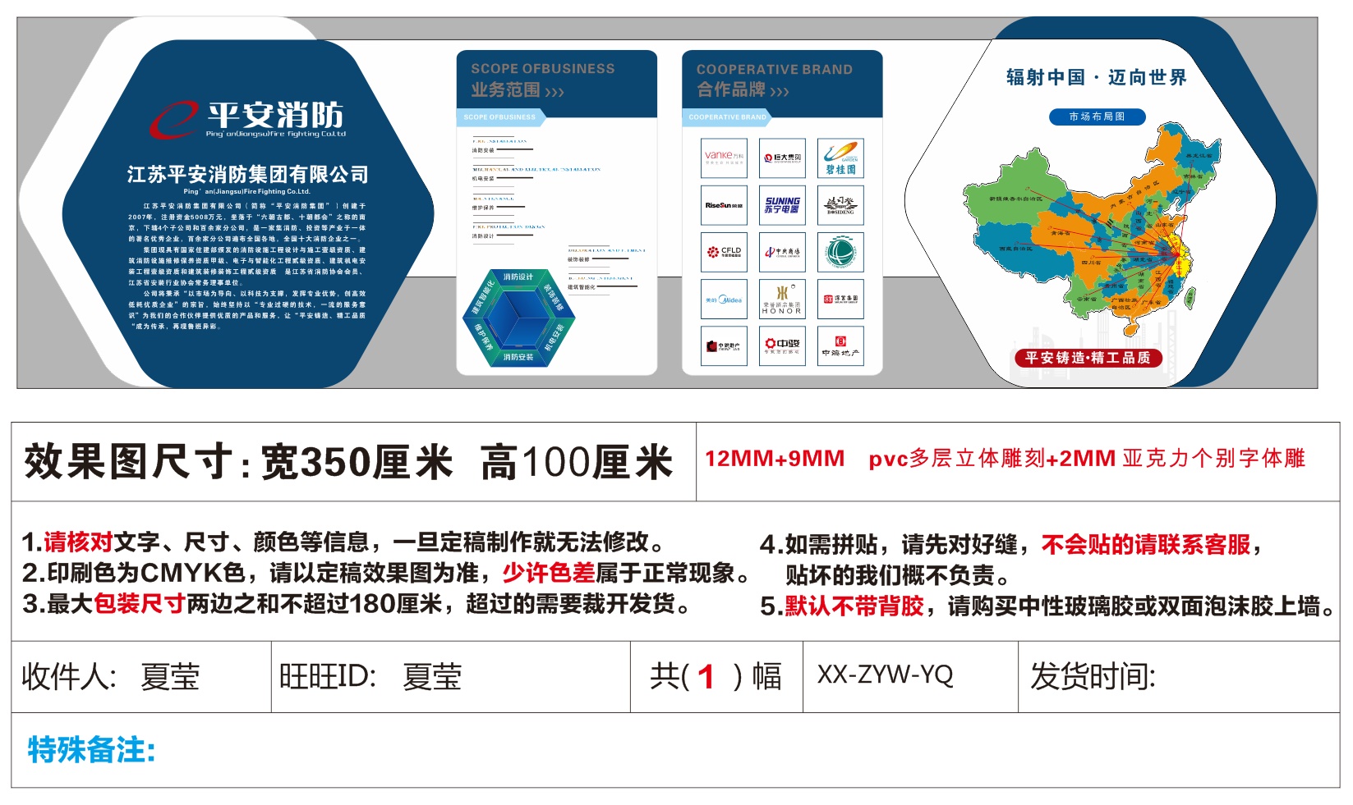Screen dimensions: 1353x805
Task: Click the small light-blue COOPERATIVE BRAND tab
Action: pyautogui.click(x=726, y=117)
